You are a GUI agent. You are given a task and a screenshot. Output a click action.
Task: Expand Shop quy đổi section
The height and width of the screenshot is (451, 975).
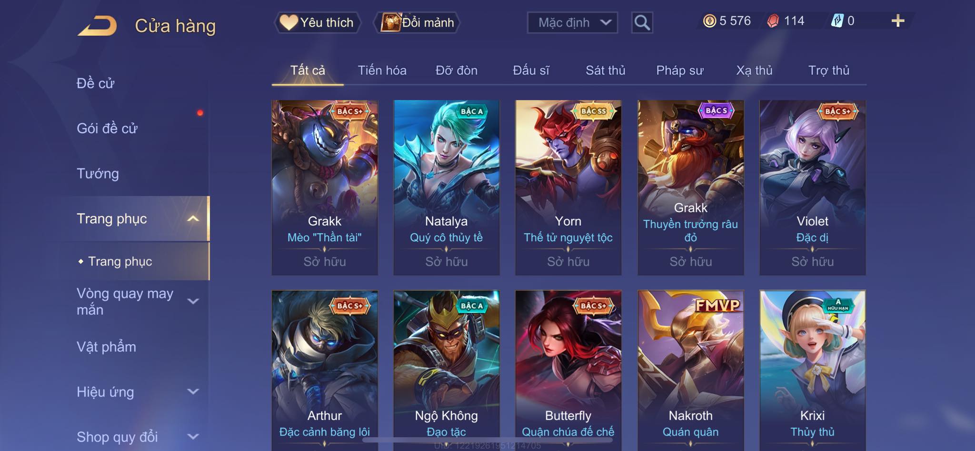tap(193, 436)
